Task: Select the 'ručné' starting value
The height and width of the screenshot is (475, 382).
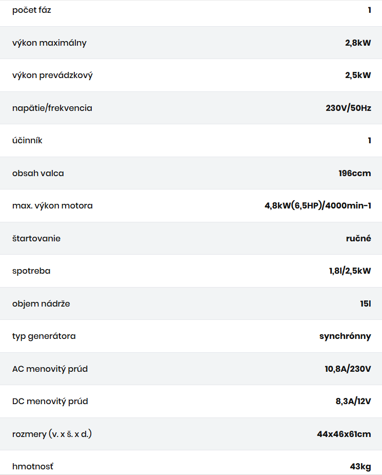Action: pyautogui.click(x=358, y=239)
